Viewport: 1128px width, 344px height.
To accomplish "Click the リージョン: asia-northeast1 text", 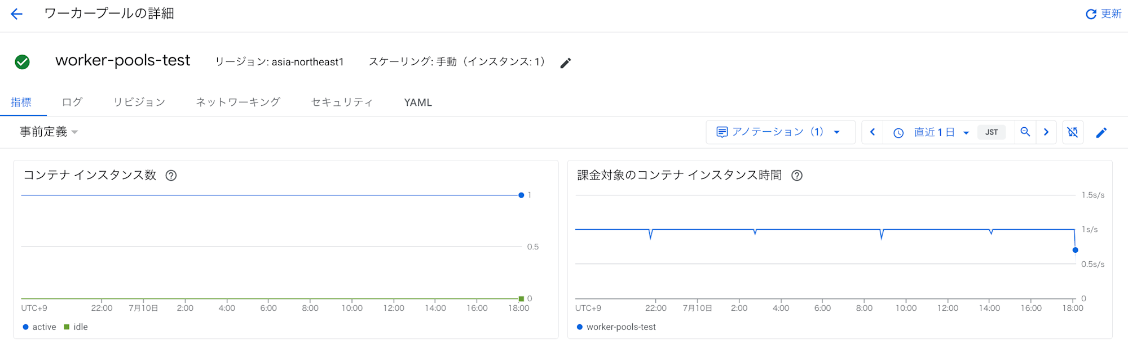I will 280,62.
